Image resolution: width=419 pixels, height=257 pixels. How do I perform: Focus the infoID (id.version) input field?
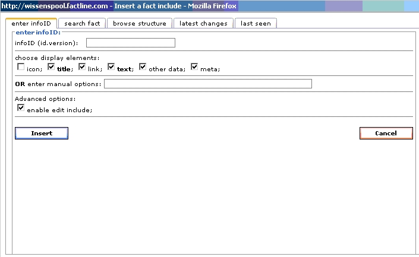(x=131, y=43)
